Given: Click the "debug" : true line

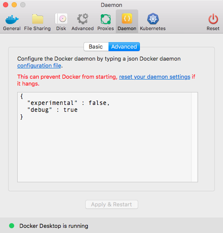Looking at the screenshot, I should pyautogui.click(x=53, y=110).
